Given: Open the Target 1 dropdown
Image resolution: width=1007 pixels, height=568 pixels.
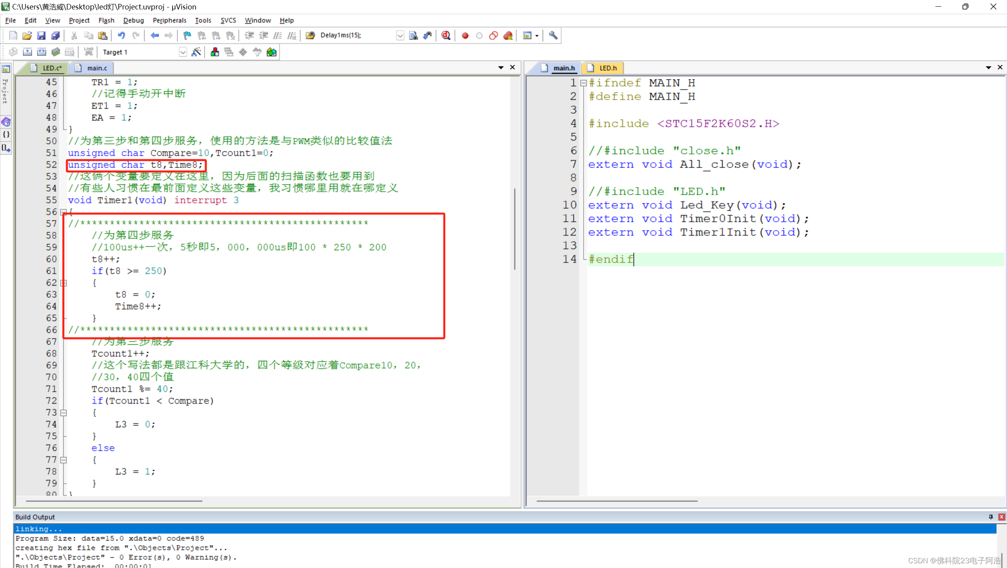Looking at the screenshot, I should click(183, 52).
